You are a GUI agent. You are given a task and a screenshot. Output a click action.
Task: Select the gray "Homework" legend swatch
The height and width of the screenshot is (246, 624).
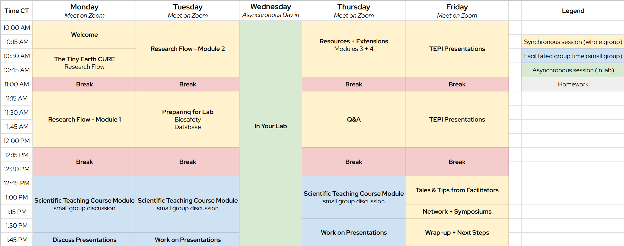tap(573, 84)
